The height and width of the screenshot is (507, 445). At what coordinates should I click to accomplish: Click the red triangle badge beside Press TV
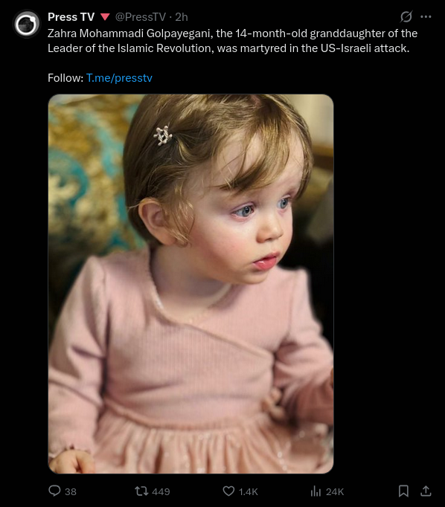click(x=105, y=17)
